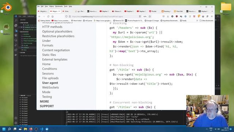The height and width of the screenshot is (132, 234).
Task: Close the active Mojolicious tab
Action: tap(59, 11)
